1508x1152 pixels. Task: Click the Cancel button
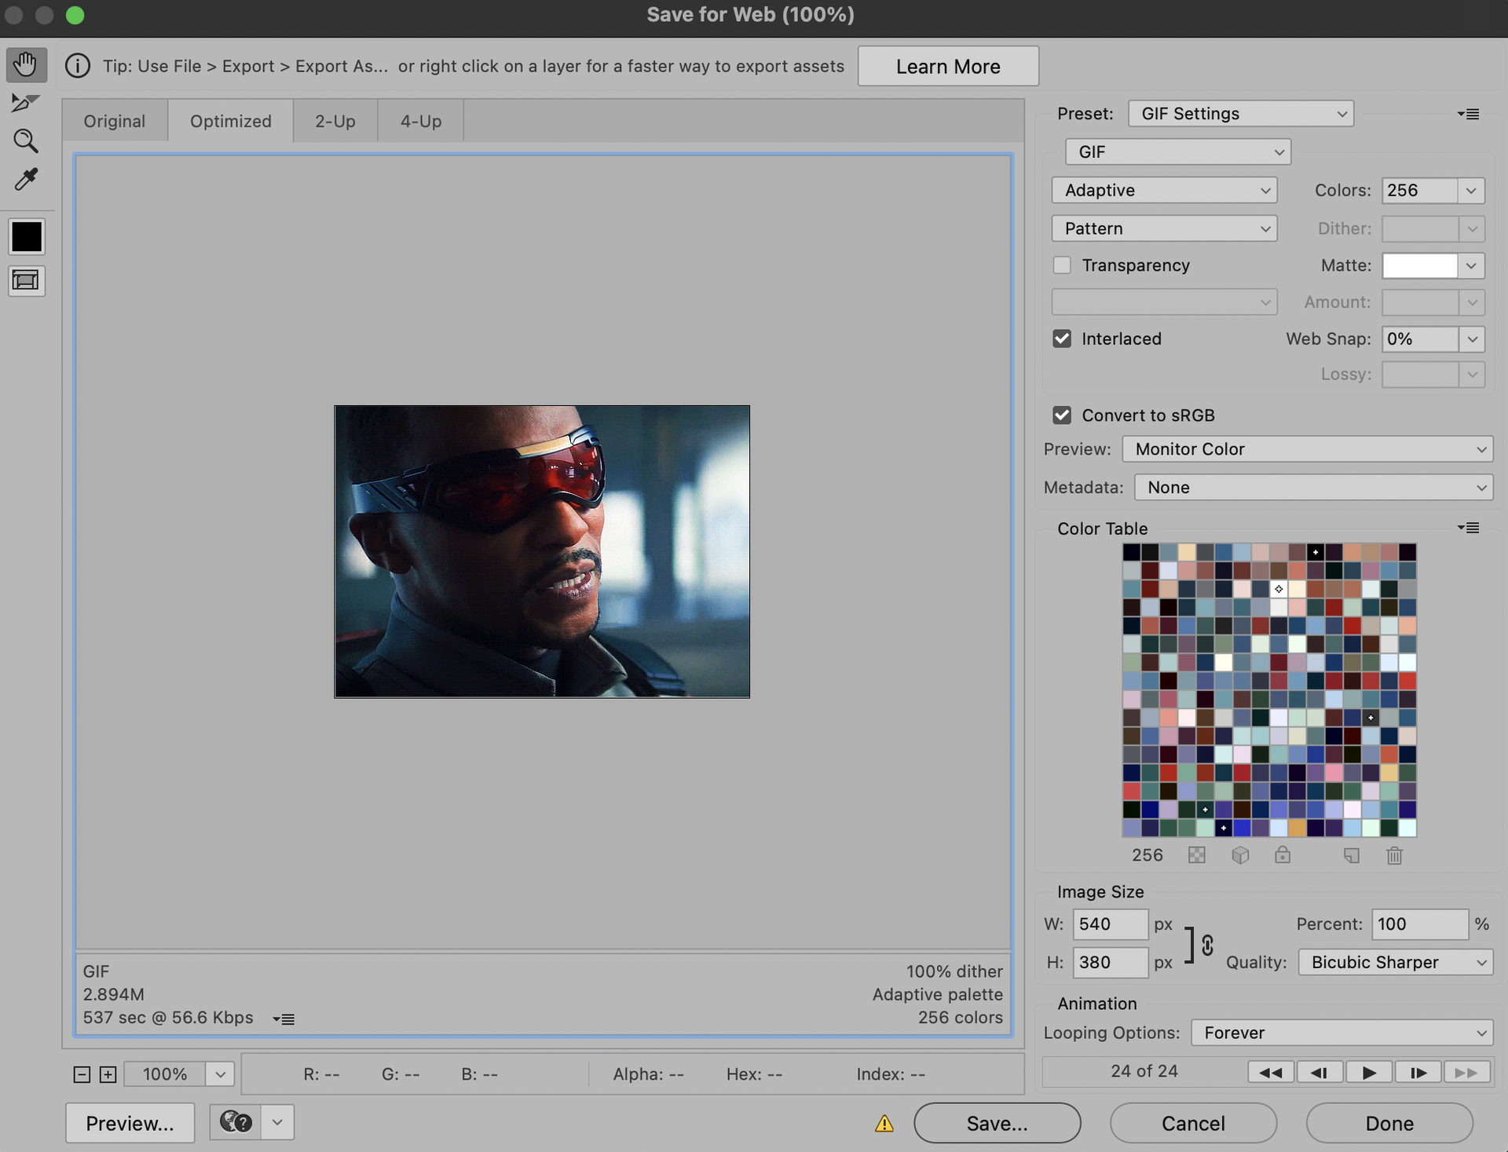point(1193,1123)
